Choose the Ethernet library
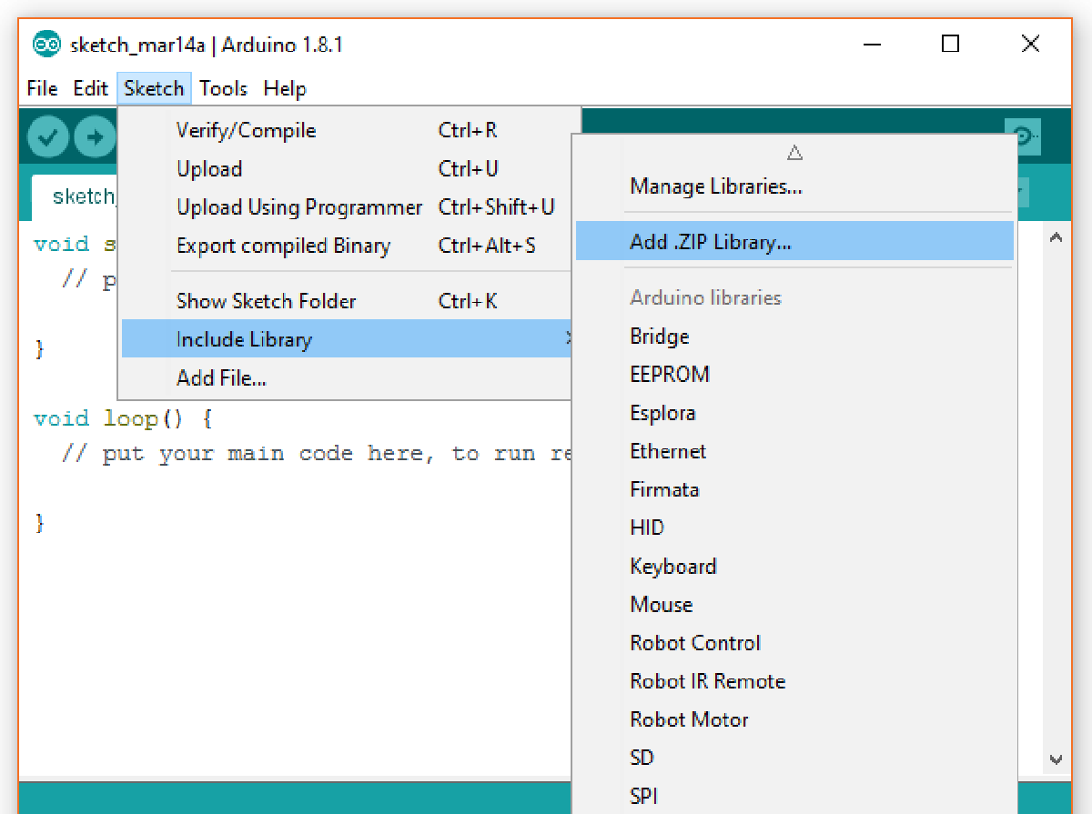 pyautogui.click(x=668, y=451)
